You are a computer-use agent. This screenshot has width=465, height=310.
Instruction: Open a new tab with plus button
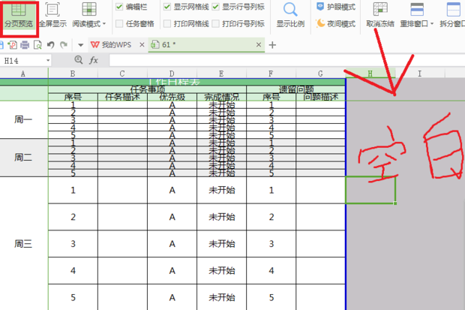[x=272, y=45]
